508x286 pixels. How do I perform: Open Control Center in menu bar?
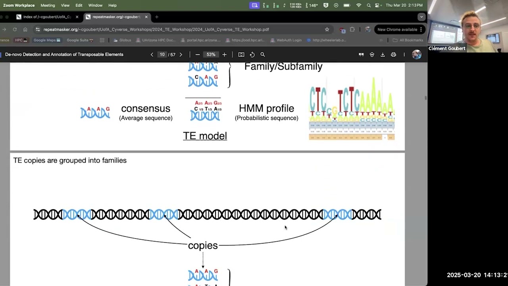[x=377, y=5]
